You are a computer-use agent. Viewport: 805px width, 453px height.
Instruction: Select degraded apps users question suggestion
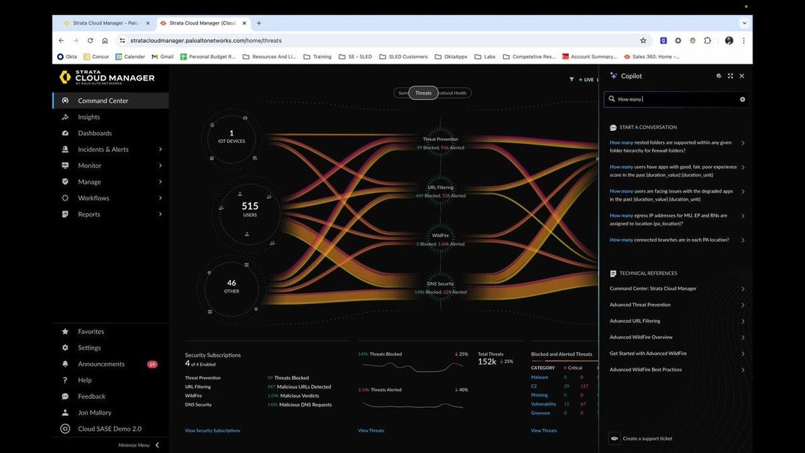coord(677,195)
